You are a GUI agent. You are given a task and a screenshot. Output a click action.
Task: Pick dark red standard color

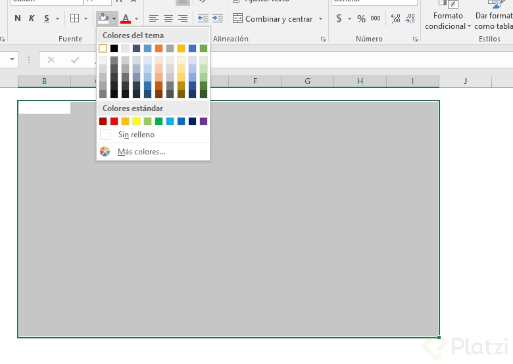[103, 122]
